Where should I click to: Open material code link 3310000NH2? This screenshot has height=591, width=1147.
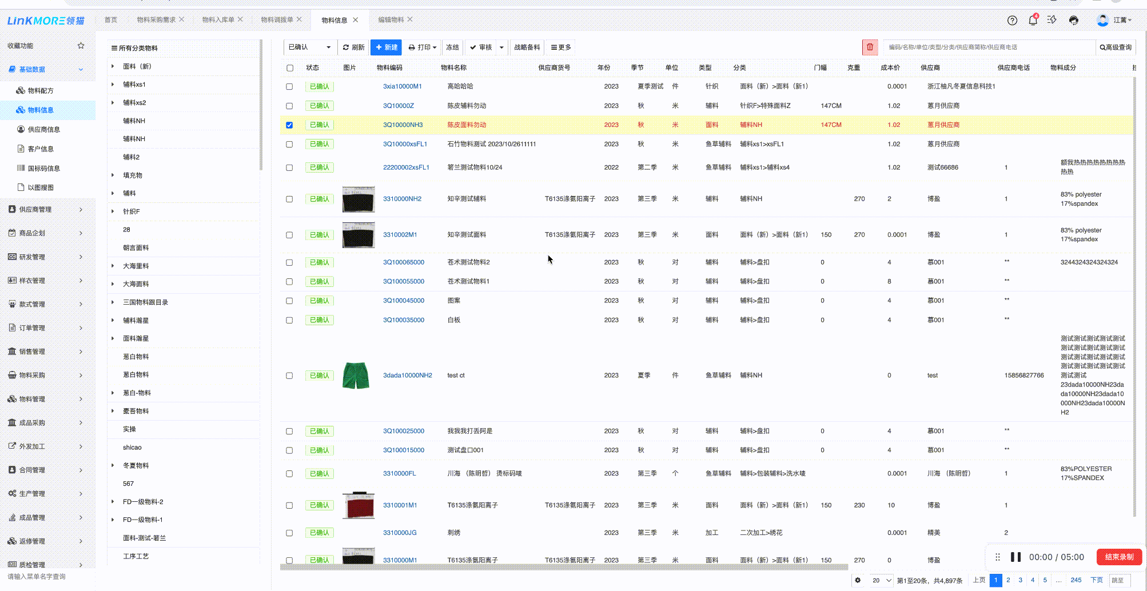[x=402, y=199]
